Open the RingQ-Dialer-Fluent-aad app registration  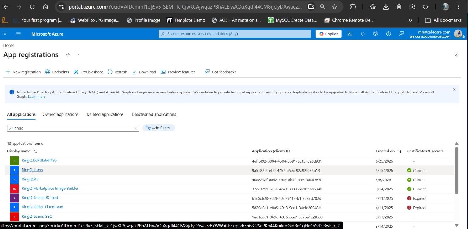tap(42, 207)
